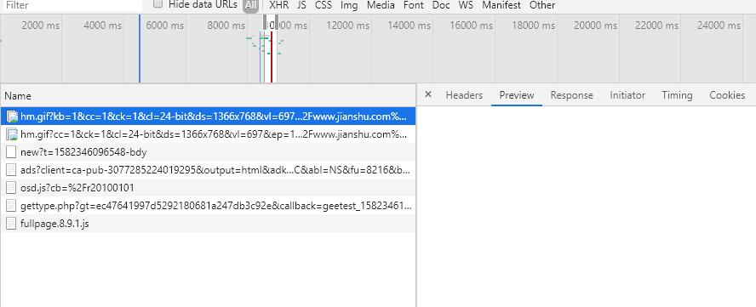Click document icon of osd.js row

12,188
